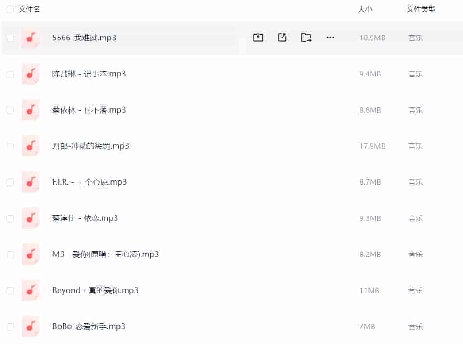Click the move-to-folder icon for 5566-我难过.mp3
The image size is (463, 344).
pyautogui.click(x=306, y=38)
